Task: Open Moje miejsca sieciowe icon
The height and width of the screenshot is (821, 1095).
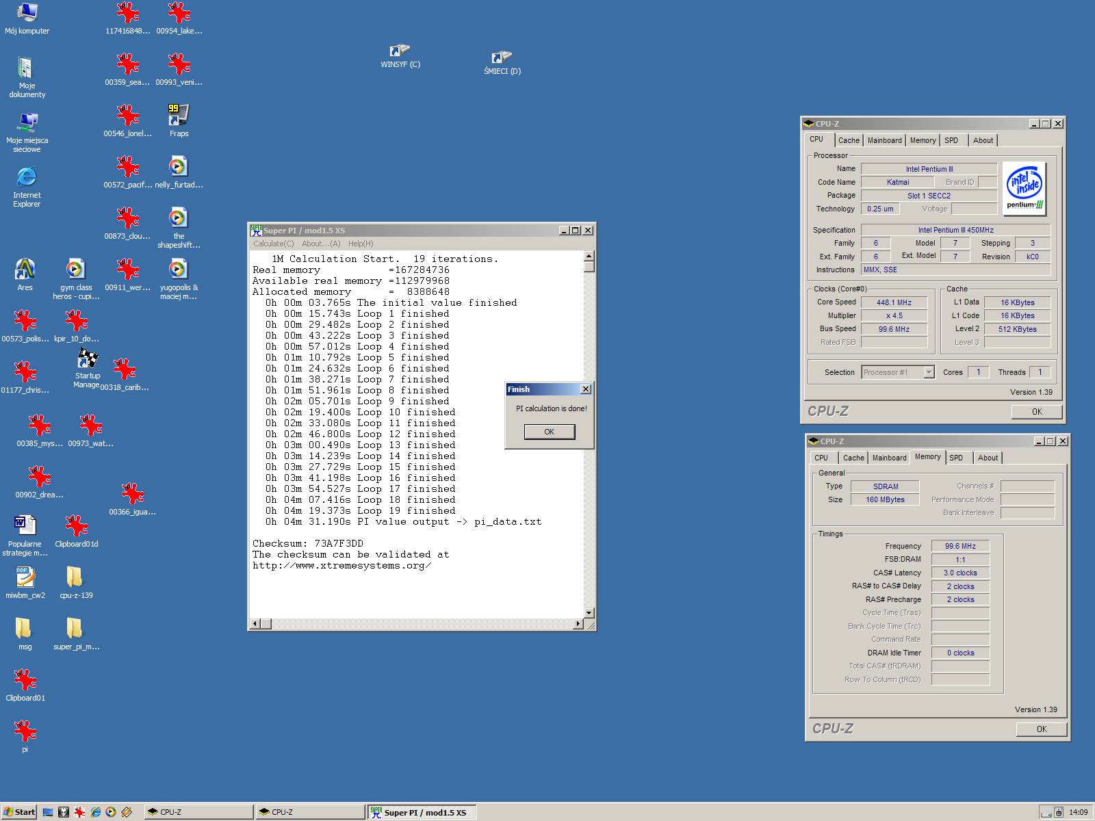Action: (27, 132)
